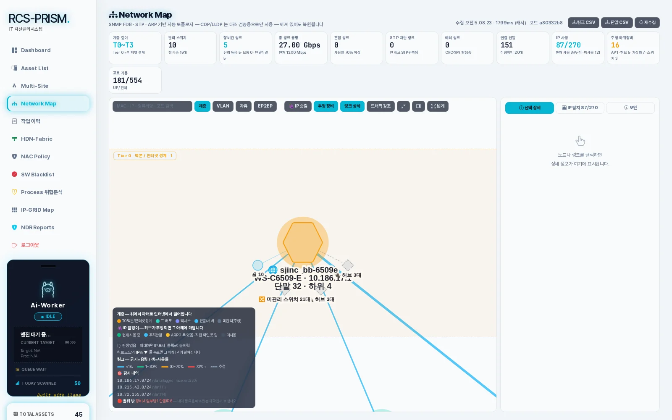Screen dimensions: 672x420
Task: Download the 링크 CSV file
Action: click(x=583, y=22)
